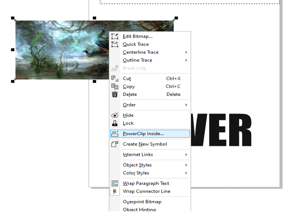Click the PowerClip Inside icon
The height and width of the screenshot is (212, 283).
[115, 133]
